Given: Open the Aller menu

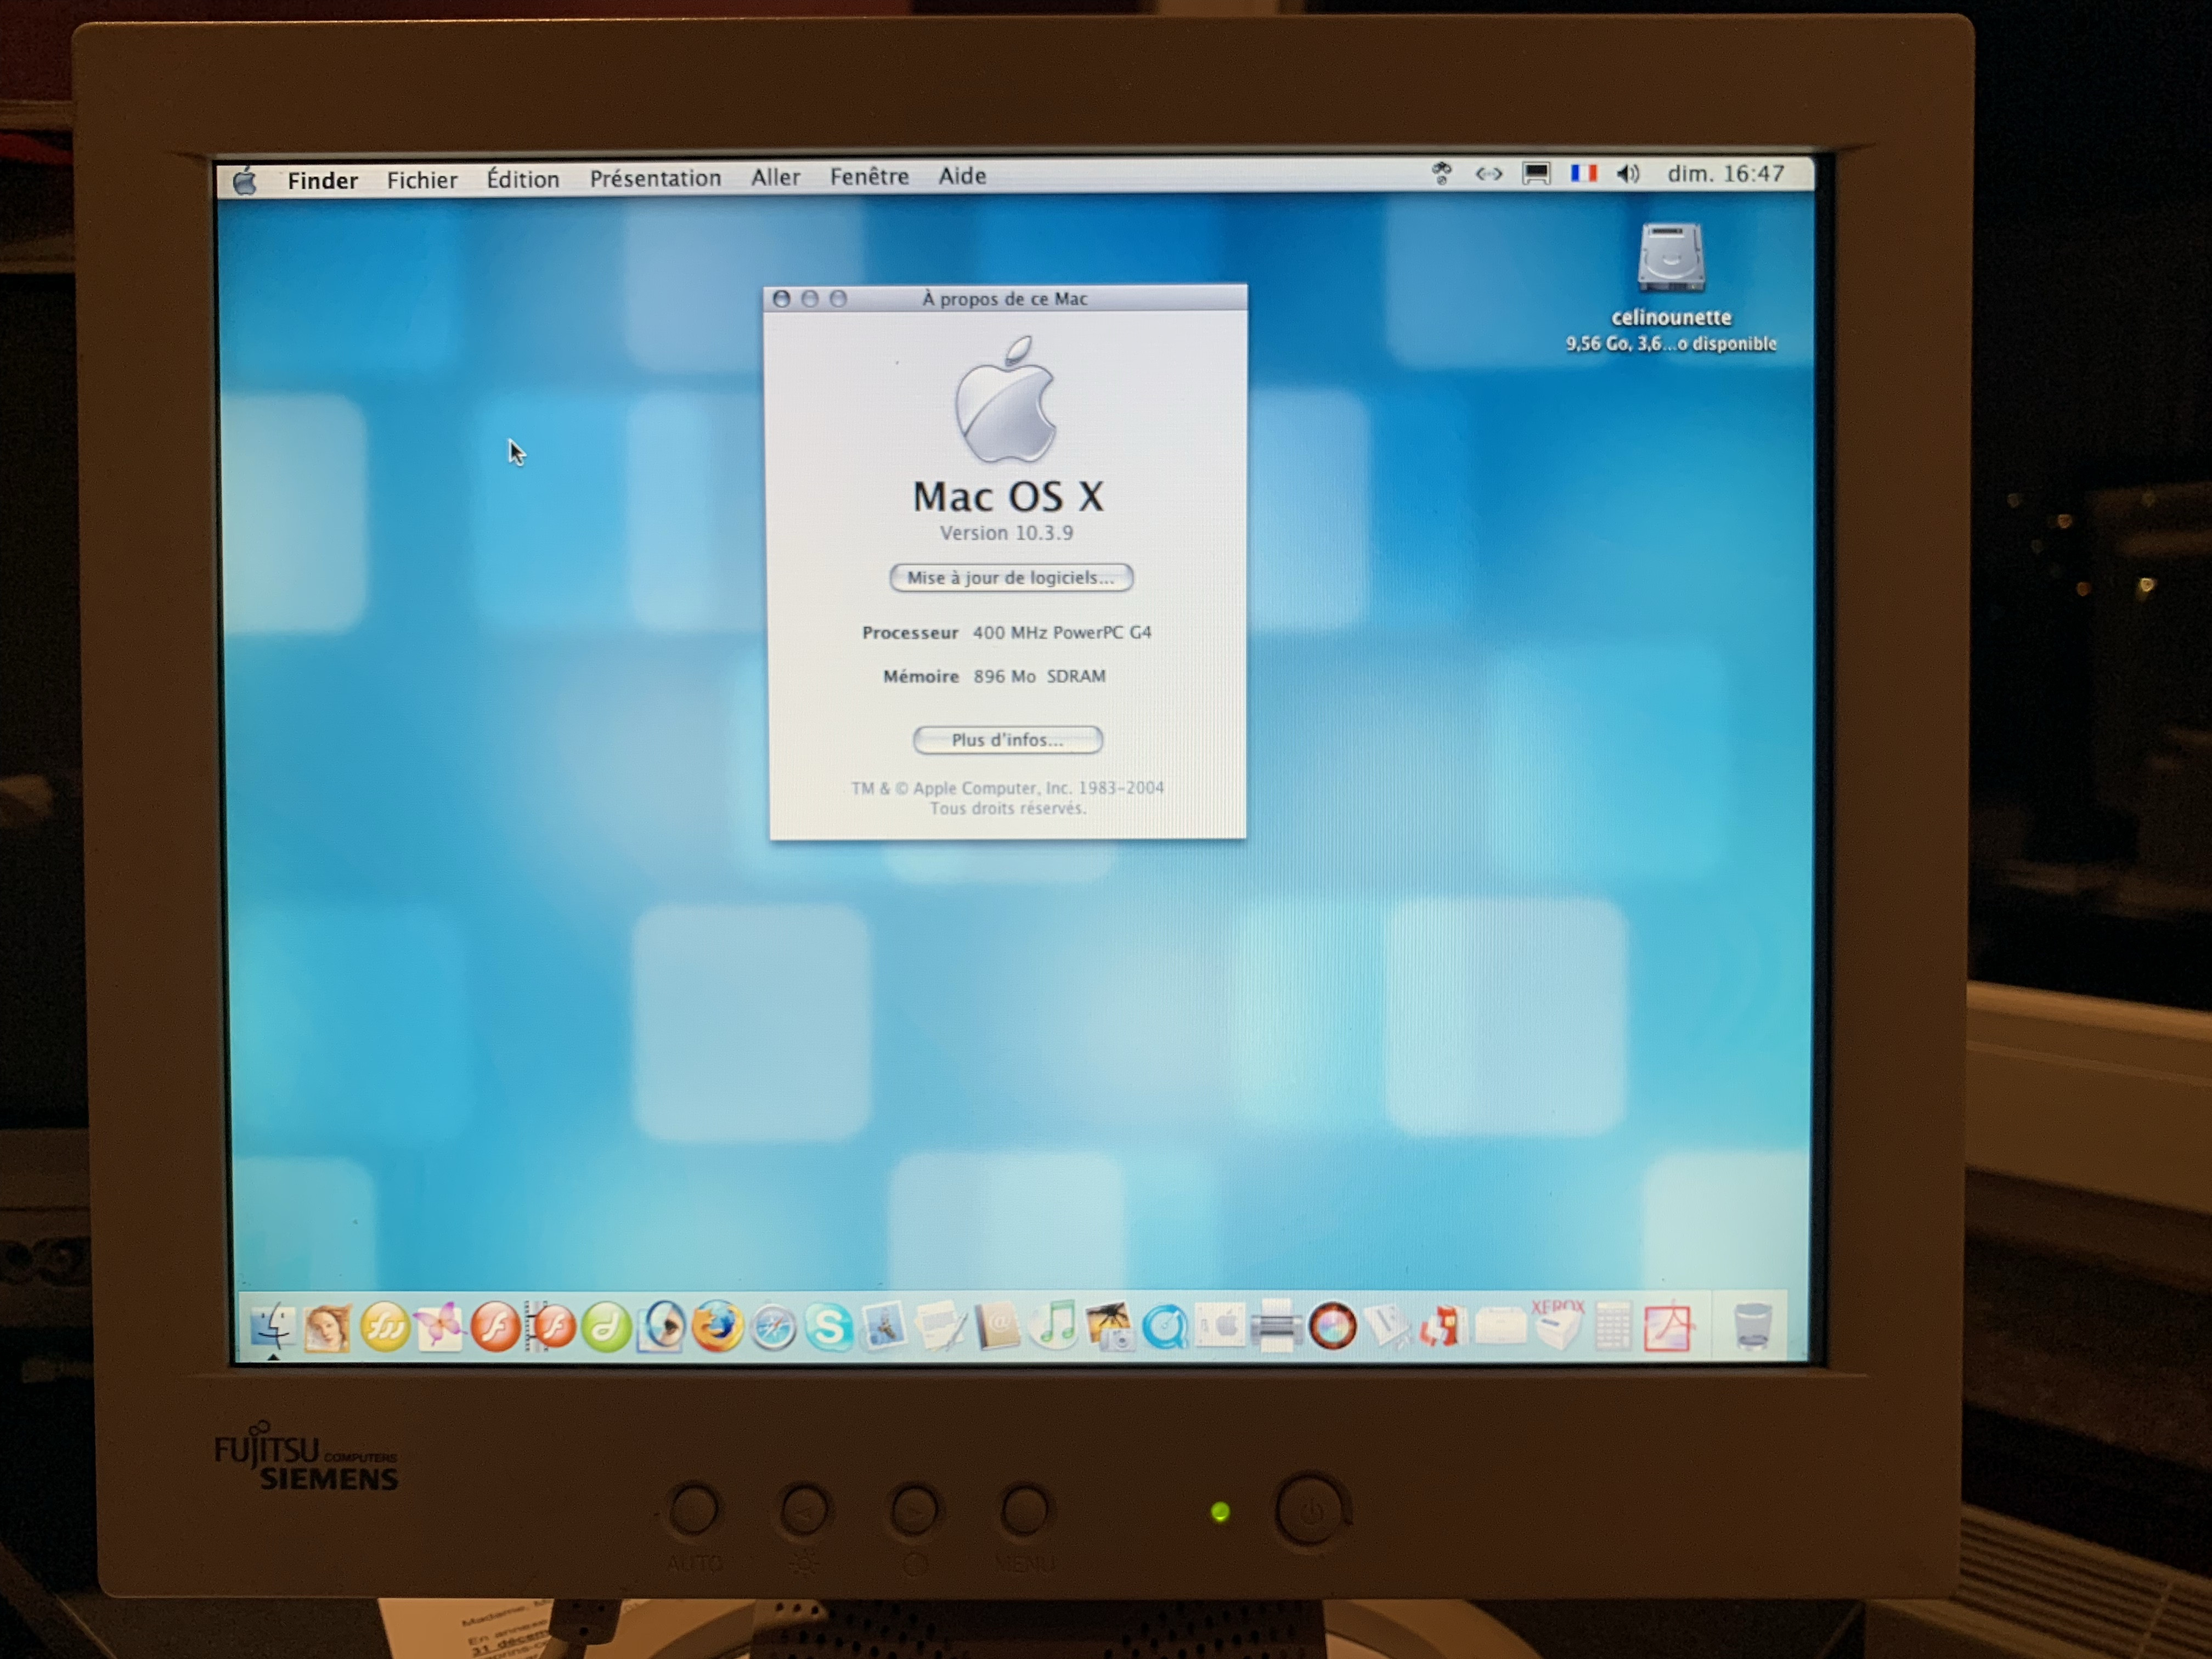Looking at the screenshot, I should [775, 177].
